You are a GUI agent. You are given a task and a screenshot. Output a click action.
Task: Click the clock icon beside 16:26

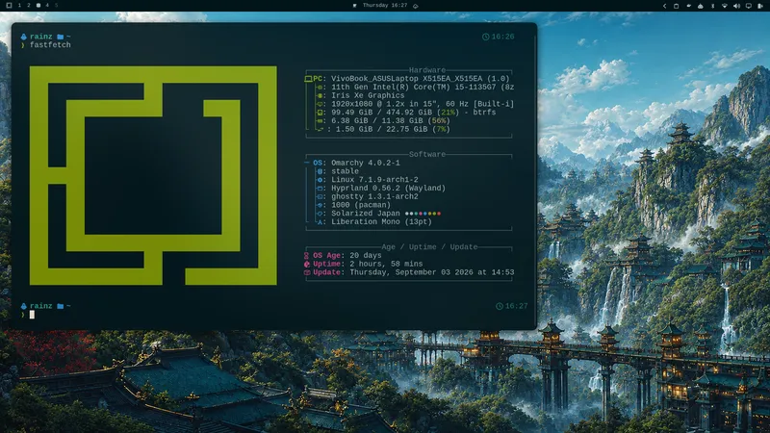click(x=485, y=37)
